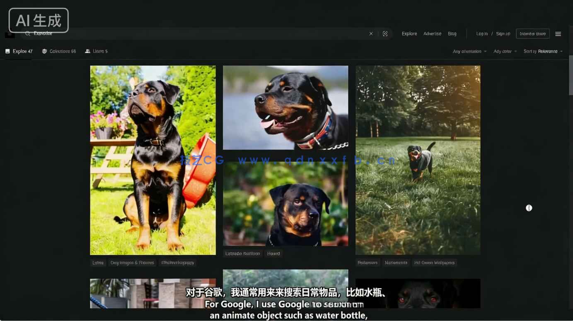Open the Explore link in top navigation

click(409, 34)
